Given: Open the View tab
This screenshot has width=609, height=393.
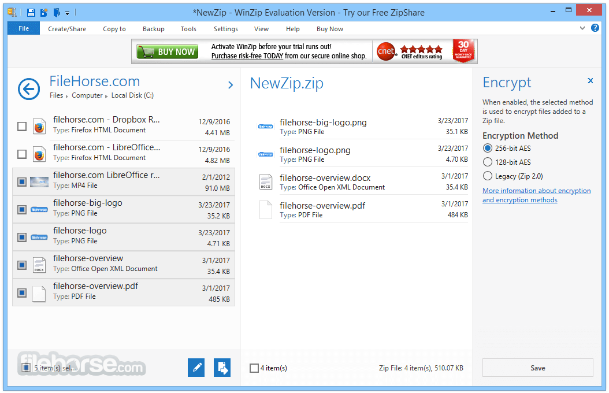Looking at the screenshot, I should click(x=261, y=29).
